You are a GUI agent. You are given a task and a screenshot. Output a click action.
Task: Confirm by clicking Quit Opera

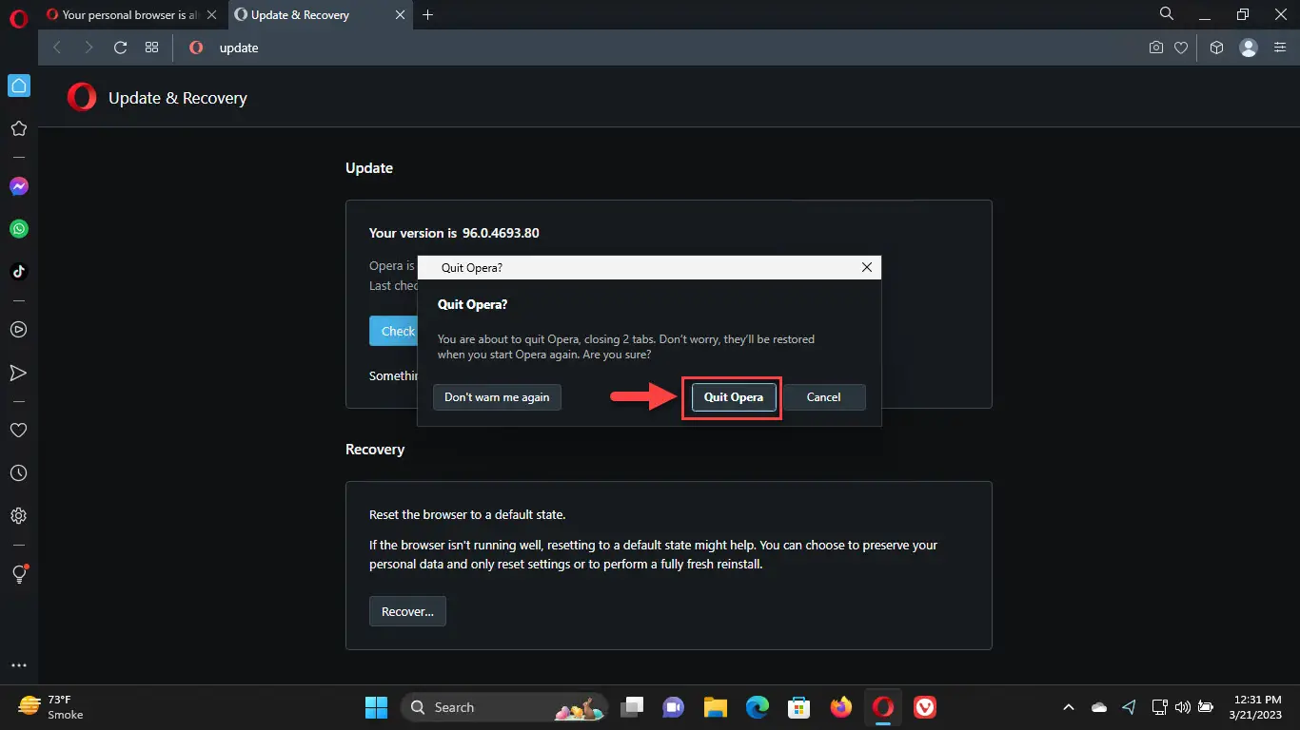[733, 397]
